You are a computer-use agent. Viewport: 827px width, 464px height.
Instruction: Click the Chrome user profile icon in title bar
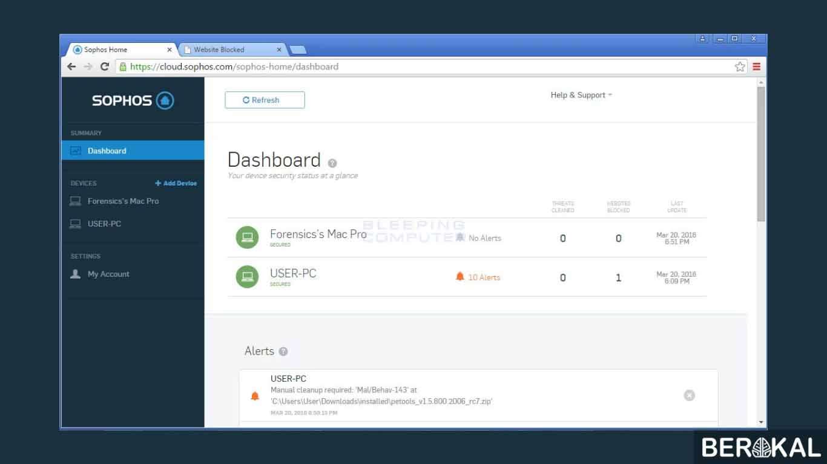coord(702,39)
